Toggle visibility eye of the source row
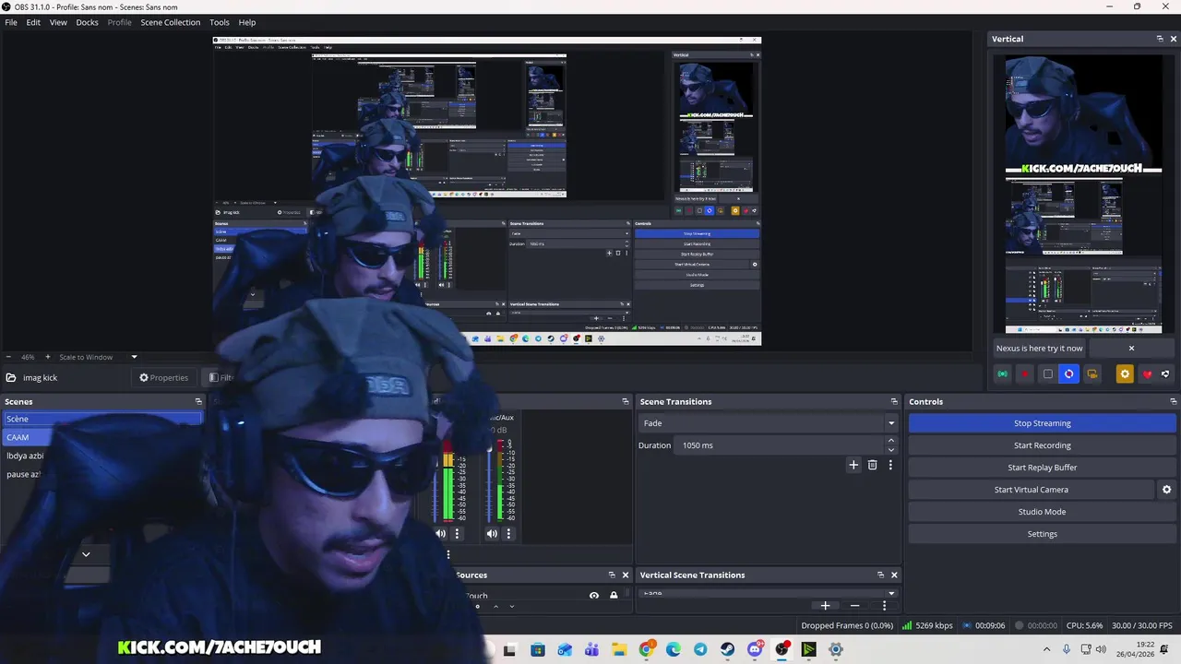 tap(593, 596)
